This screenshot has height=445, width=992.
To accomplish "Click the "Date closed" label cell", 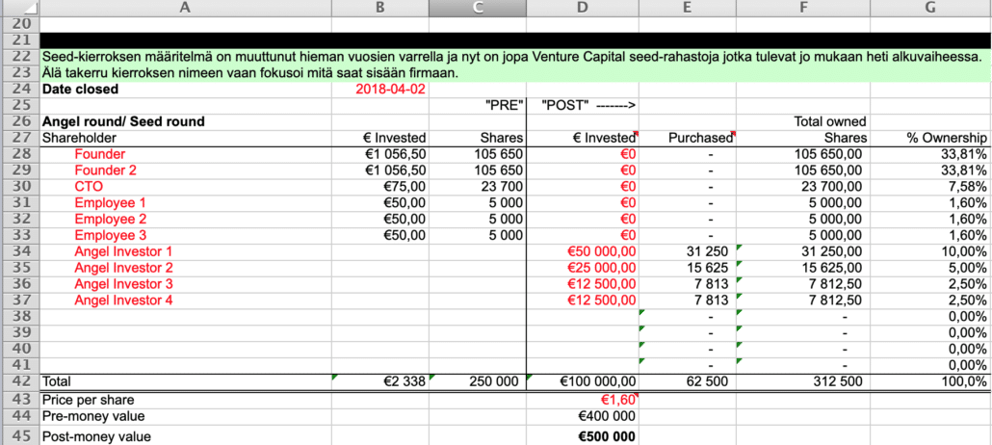I will click(185, 90).
